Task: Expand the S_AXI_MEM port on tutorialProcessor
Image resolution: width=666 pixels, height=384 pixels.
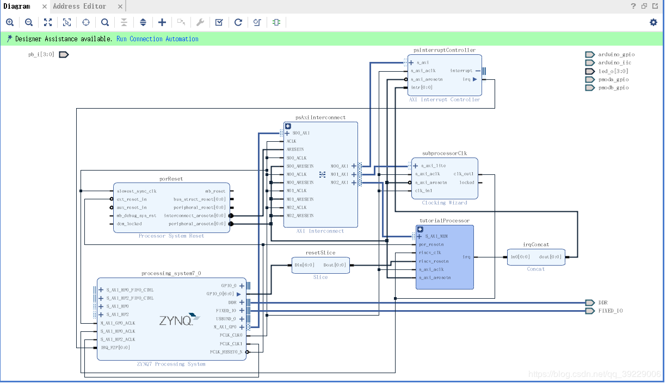Action: (x=420, y=236)
